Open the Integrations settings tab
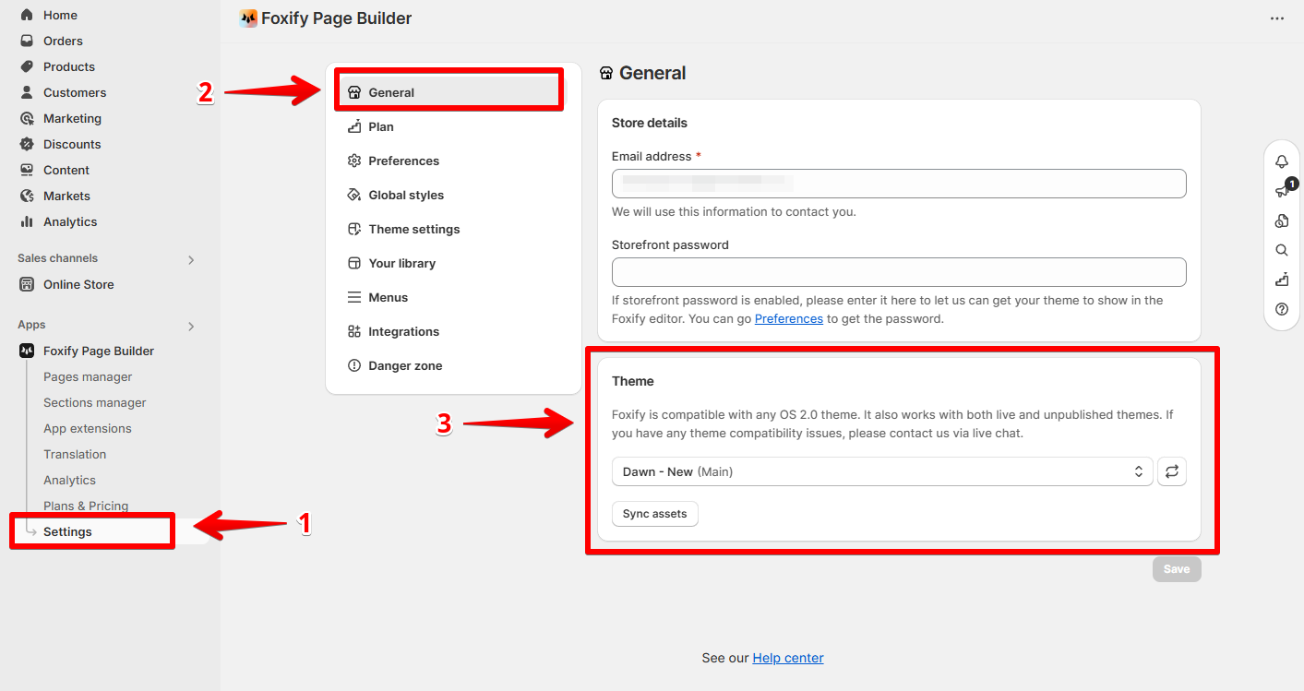This screenshot has width=1304, height=691. 453,331
